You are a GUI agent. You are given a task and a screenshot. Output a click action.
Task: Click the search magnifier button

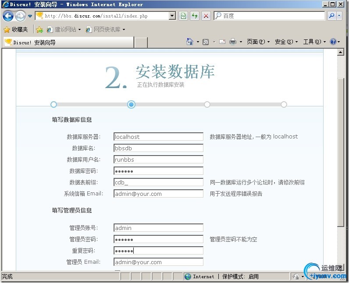pos(331,16)
